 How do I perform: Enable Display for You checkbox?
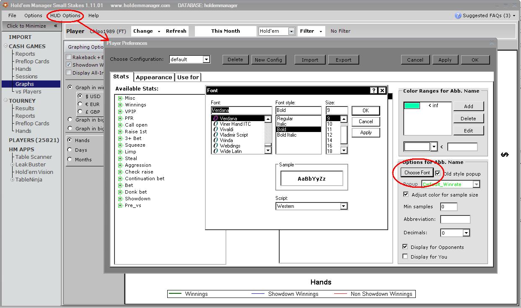point(405,256)
